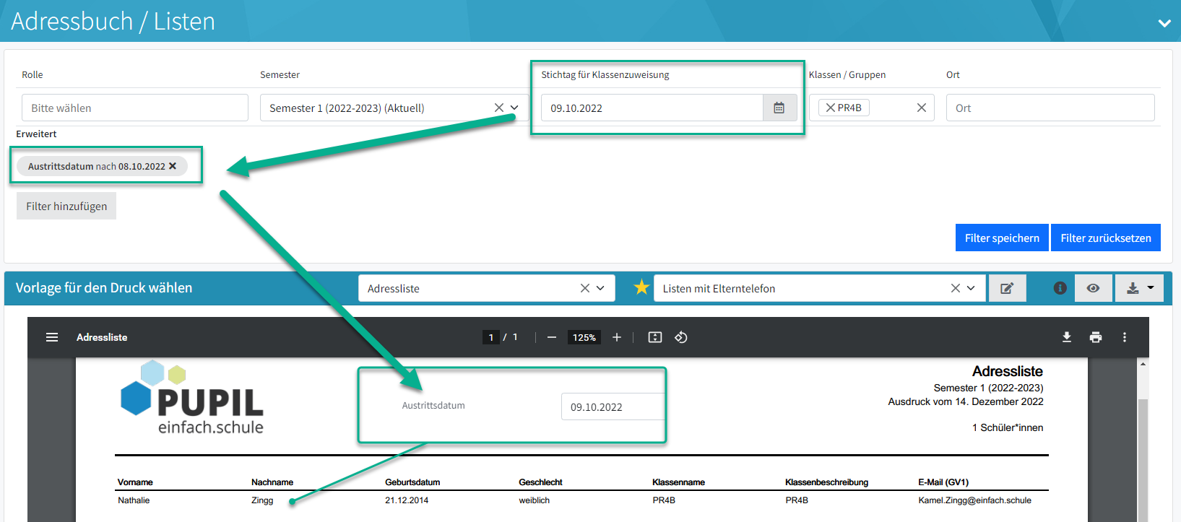The width and height of the screenshot is (1181, 522).
Task: Clear the Semester selection with X
Action: [499, 108]
